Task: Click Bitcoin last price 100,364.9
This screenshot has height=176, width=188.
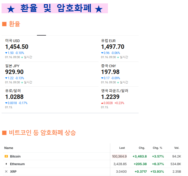Action: pyautogui.click(x=119, y=156)
